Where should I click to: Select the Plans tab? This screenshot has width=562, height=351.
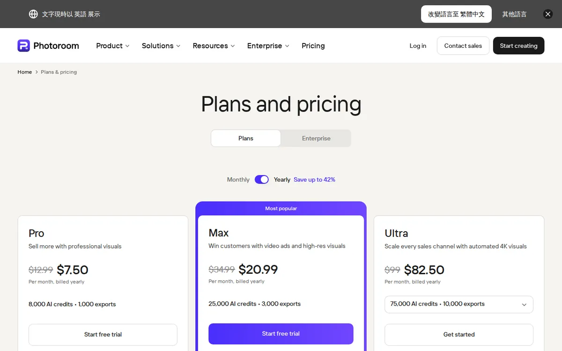pos(246,139)
